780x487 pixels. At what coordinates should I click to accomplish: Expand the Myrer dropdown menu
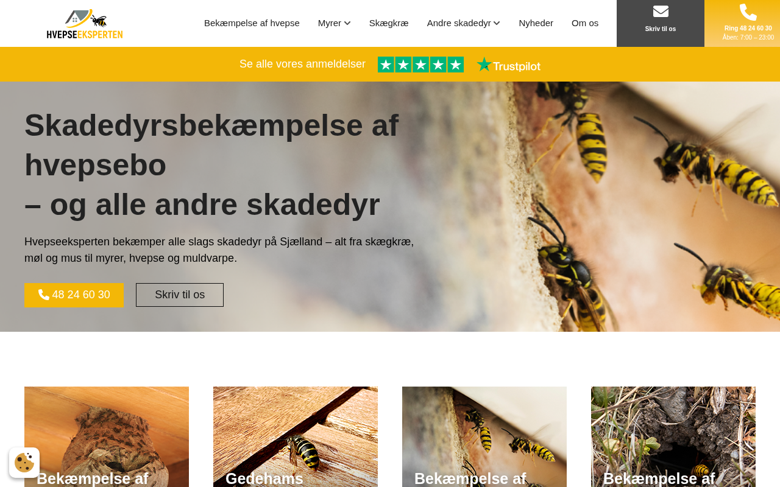[334, 23]
